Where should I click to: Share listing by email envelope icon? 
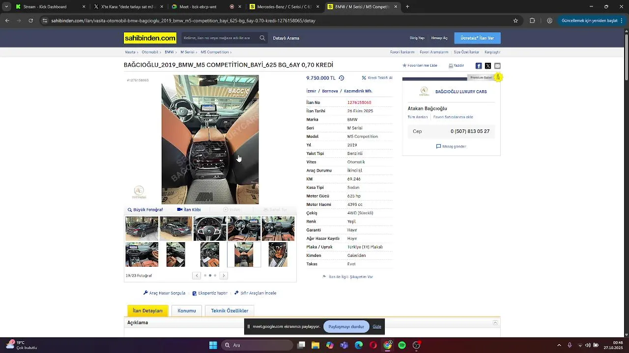pos(497,66)
